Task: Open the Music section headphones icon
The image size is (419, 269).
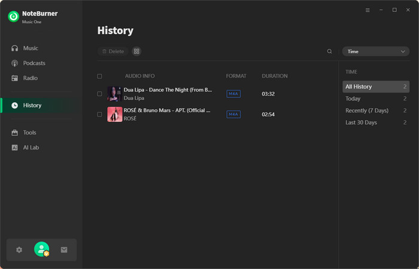Action: (15, 48)
